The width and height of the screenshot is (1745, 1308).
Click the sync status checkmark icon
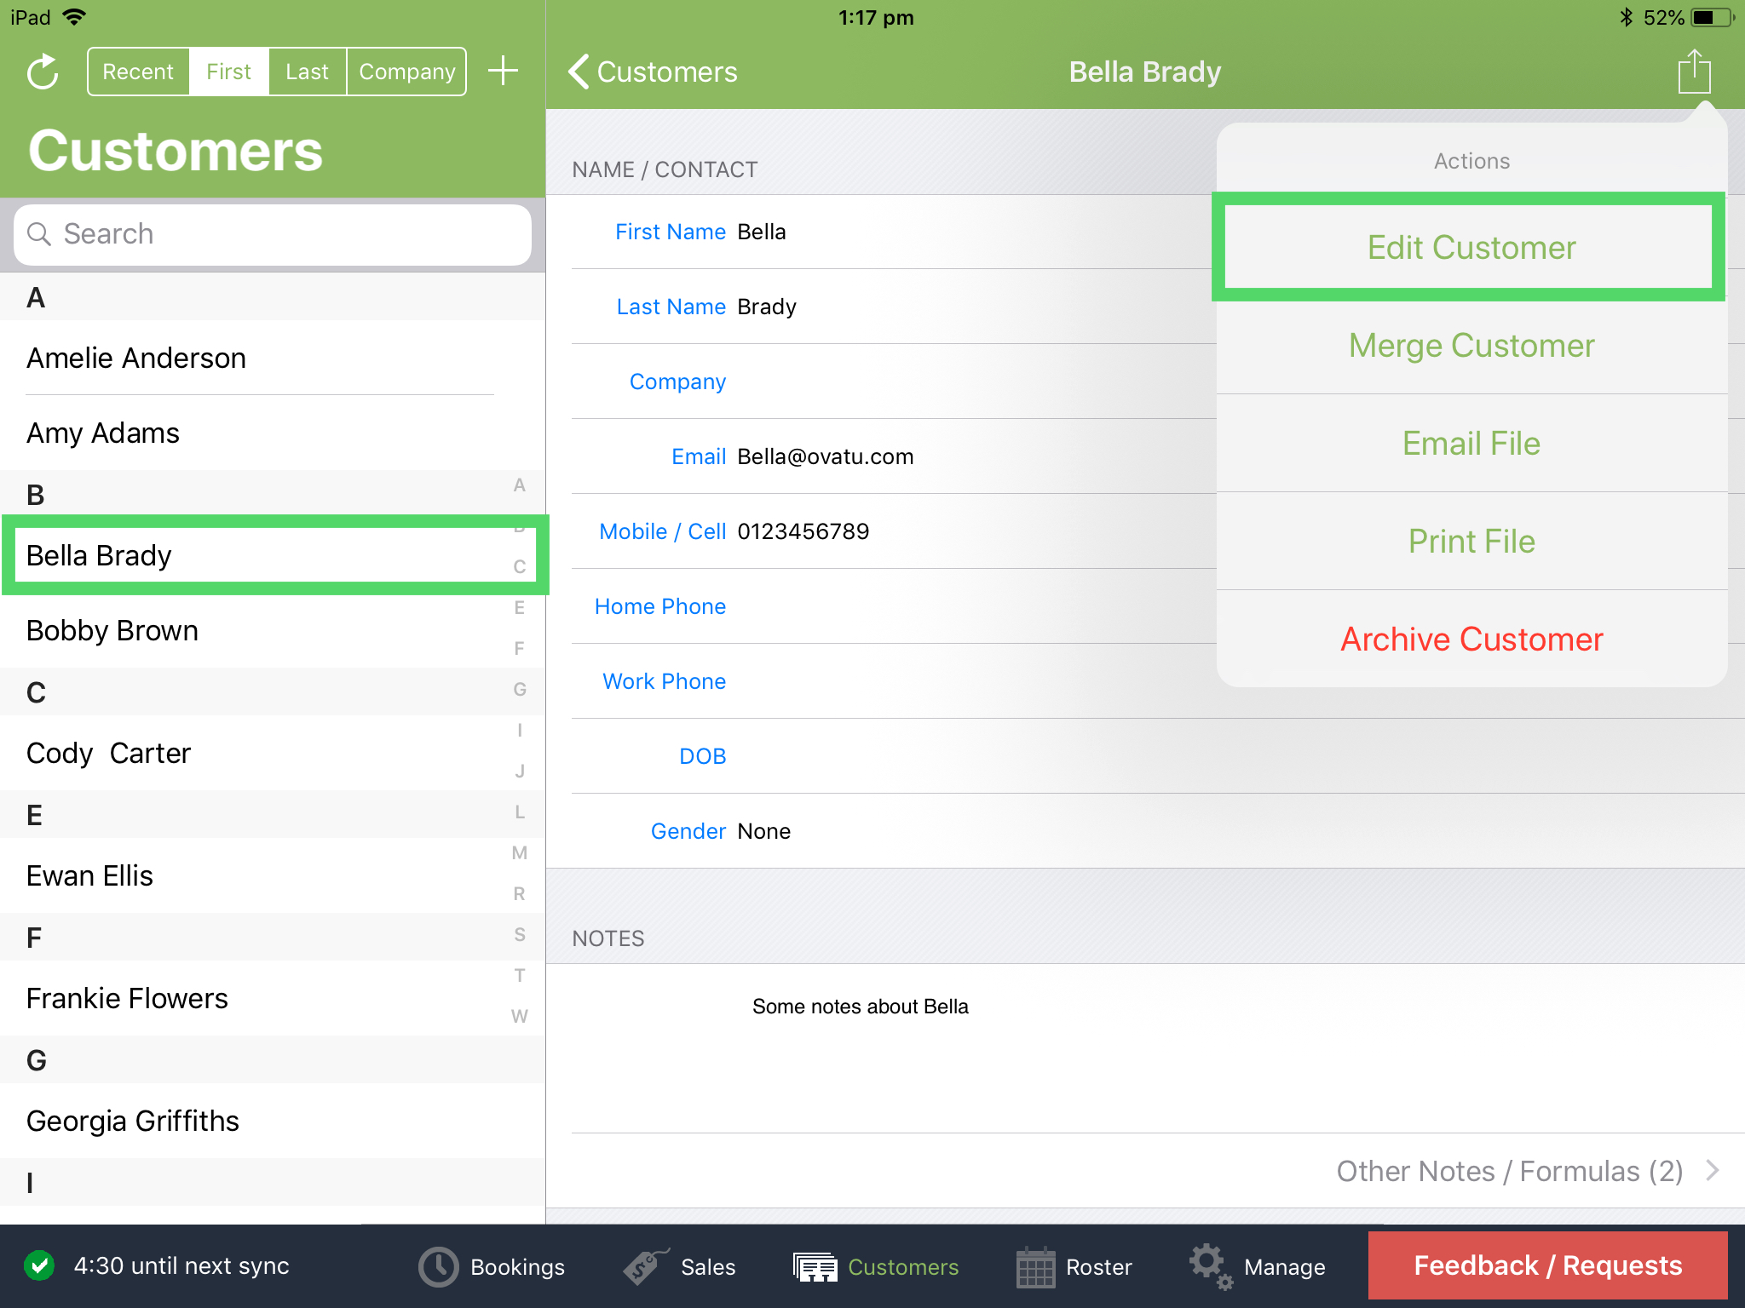pos(39,1266)
